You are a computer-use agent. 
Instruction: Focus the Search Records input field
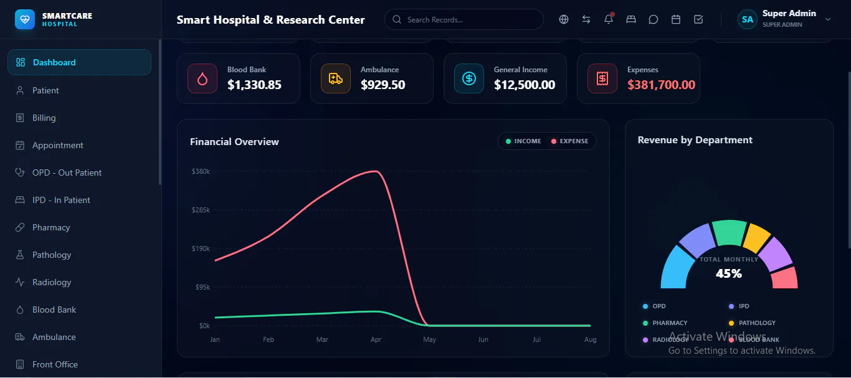click(464, 19)
